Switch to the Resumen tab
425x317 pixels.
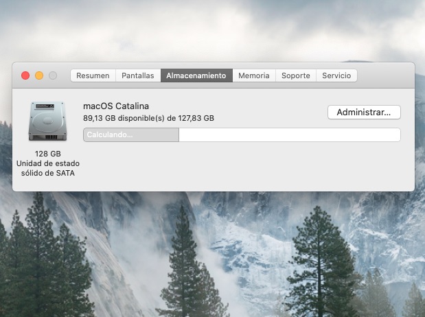coord(93,75)
